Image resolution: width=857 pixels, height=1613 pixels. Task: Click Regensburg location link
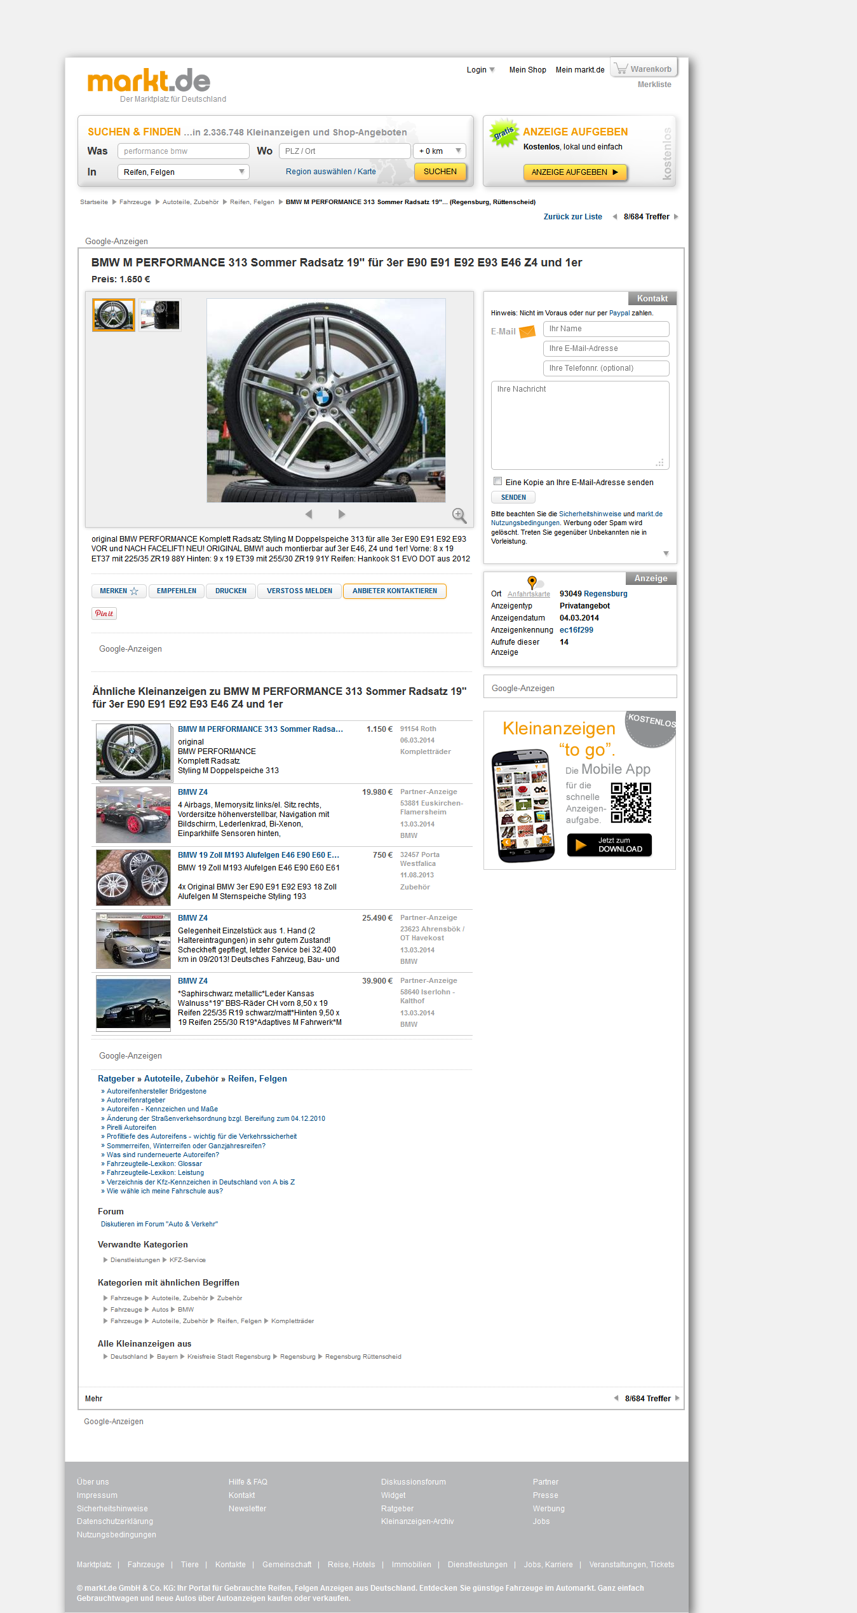(605, 594)
